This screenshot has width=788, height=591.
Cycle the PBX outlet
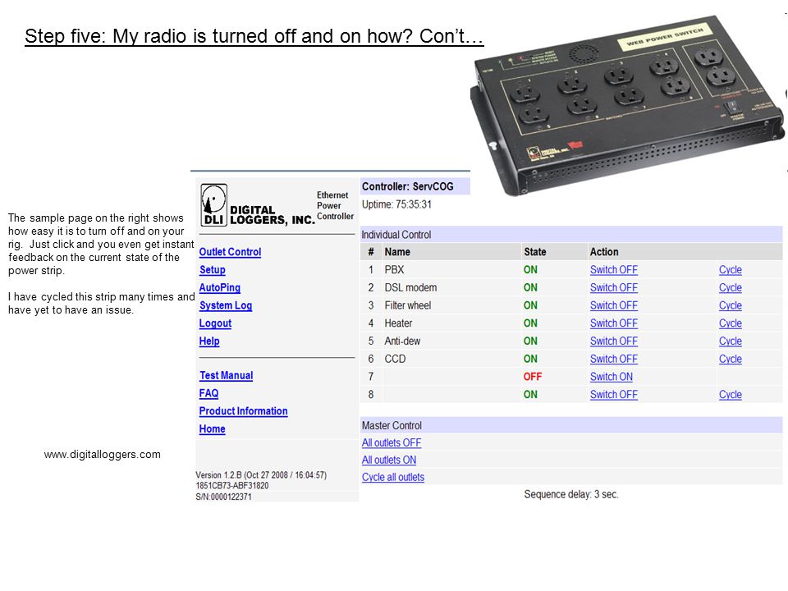[731, 270]
